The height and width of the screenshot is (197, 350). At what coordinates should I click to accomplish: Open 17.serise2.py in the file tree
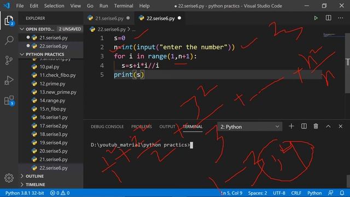[51, 126]
